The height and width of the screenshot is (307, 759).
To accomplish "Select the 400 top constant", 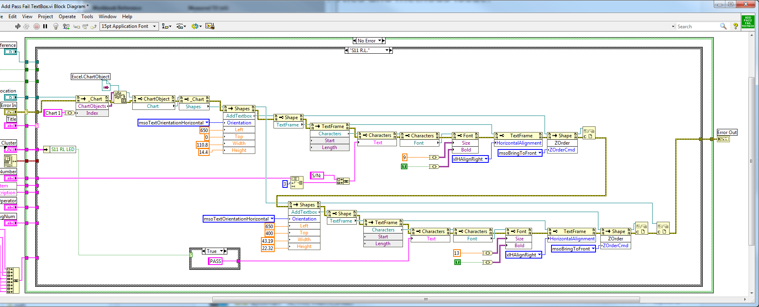I will coord(269,233).
